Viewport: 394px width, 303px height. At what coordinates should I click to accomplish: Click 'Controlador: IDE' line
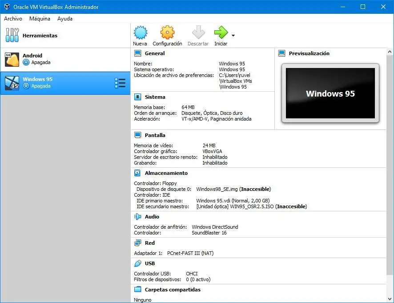152,195
